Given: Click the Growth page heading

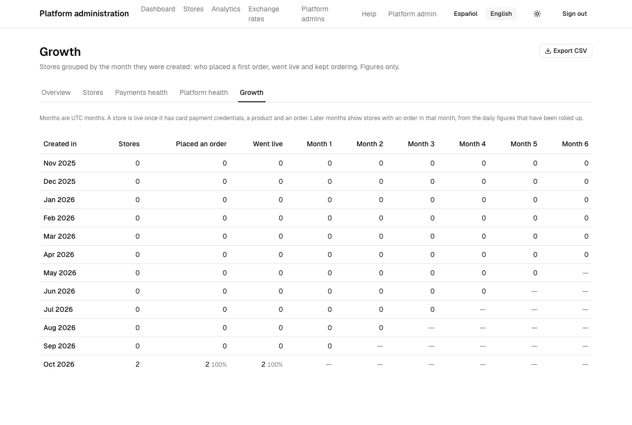Looking at the screenshot, I should (x=60, y=52).
